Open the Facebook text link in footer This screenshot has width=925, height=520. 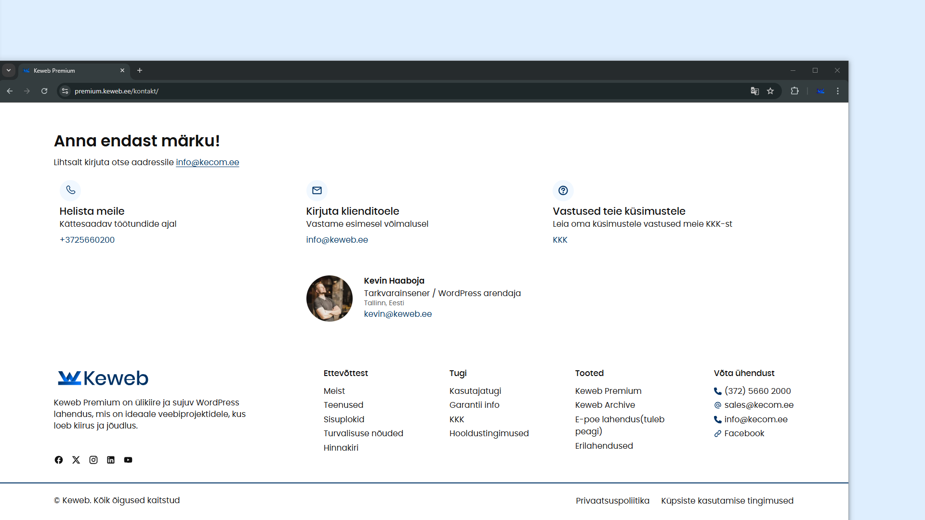pyautogui.click(x=744, y=433)
